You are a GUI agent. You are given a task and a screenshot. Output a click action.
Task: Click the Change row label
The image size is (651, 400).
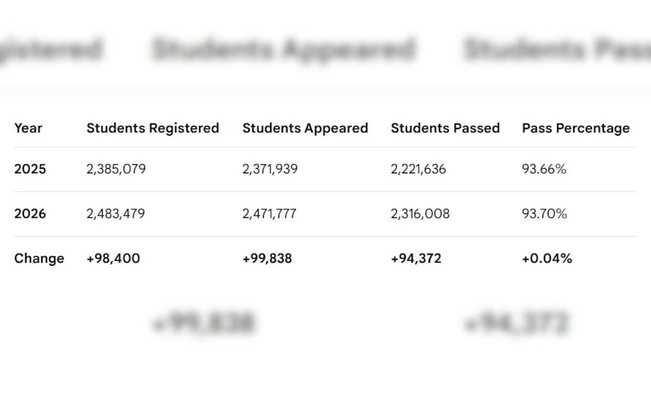[39, 259]
